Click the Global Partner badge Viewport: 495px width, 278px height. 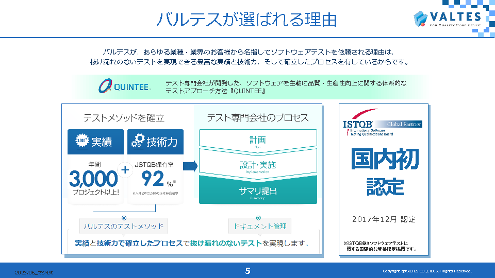coord(404,124)
